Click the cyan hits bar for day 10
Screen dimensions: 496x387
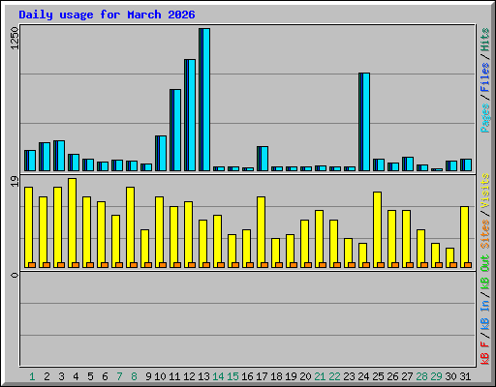tap(162, 154)
